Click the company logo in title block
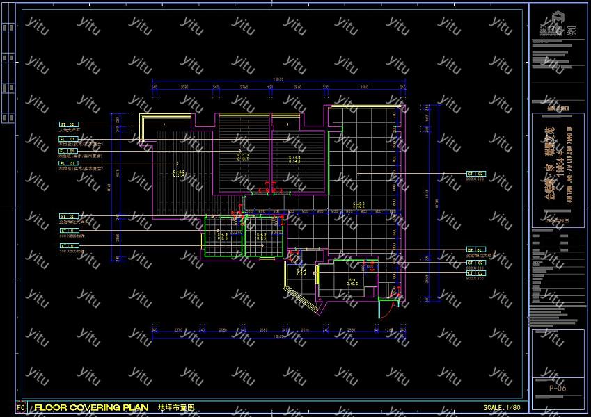 point(558,25)
